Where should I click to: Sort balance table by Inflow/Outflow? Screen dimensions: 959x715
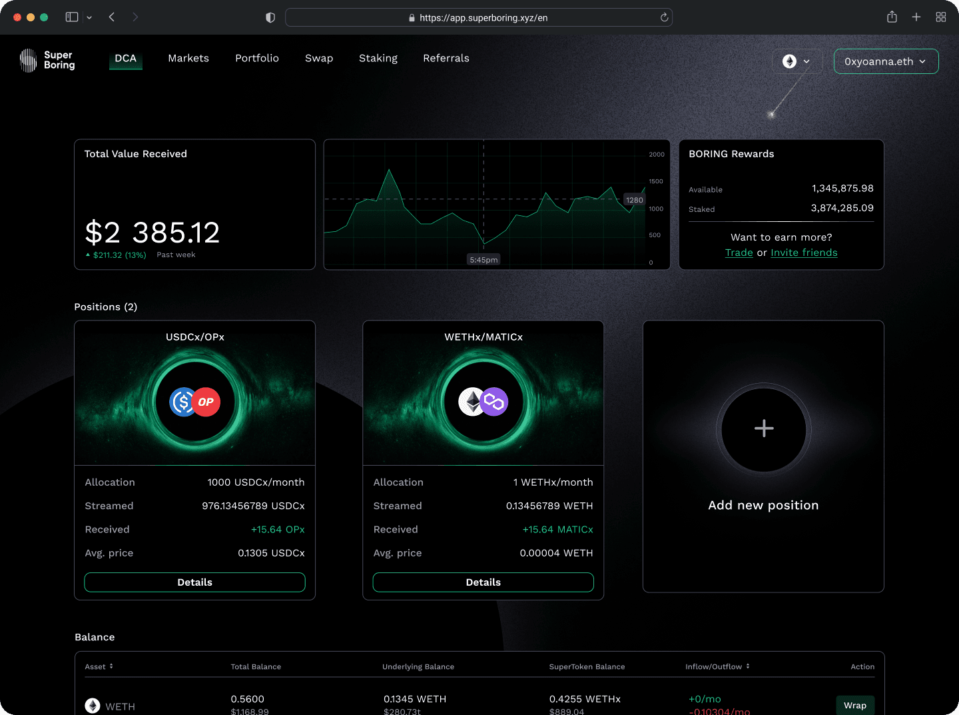point(717,666)
